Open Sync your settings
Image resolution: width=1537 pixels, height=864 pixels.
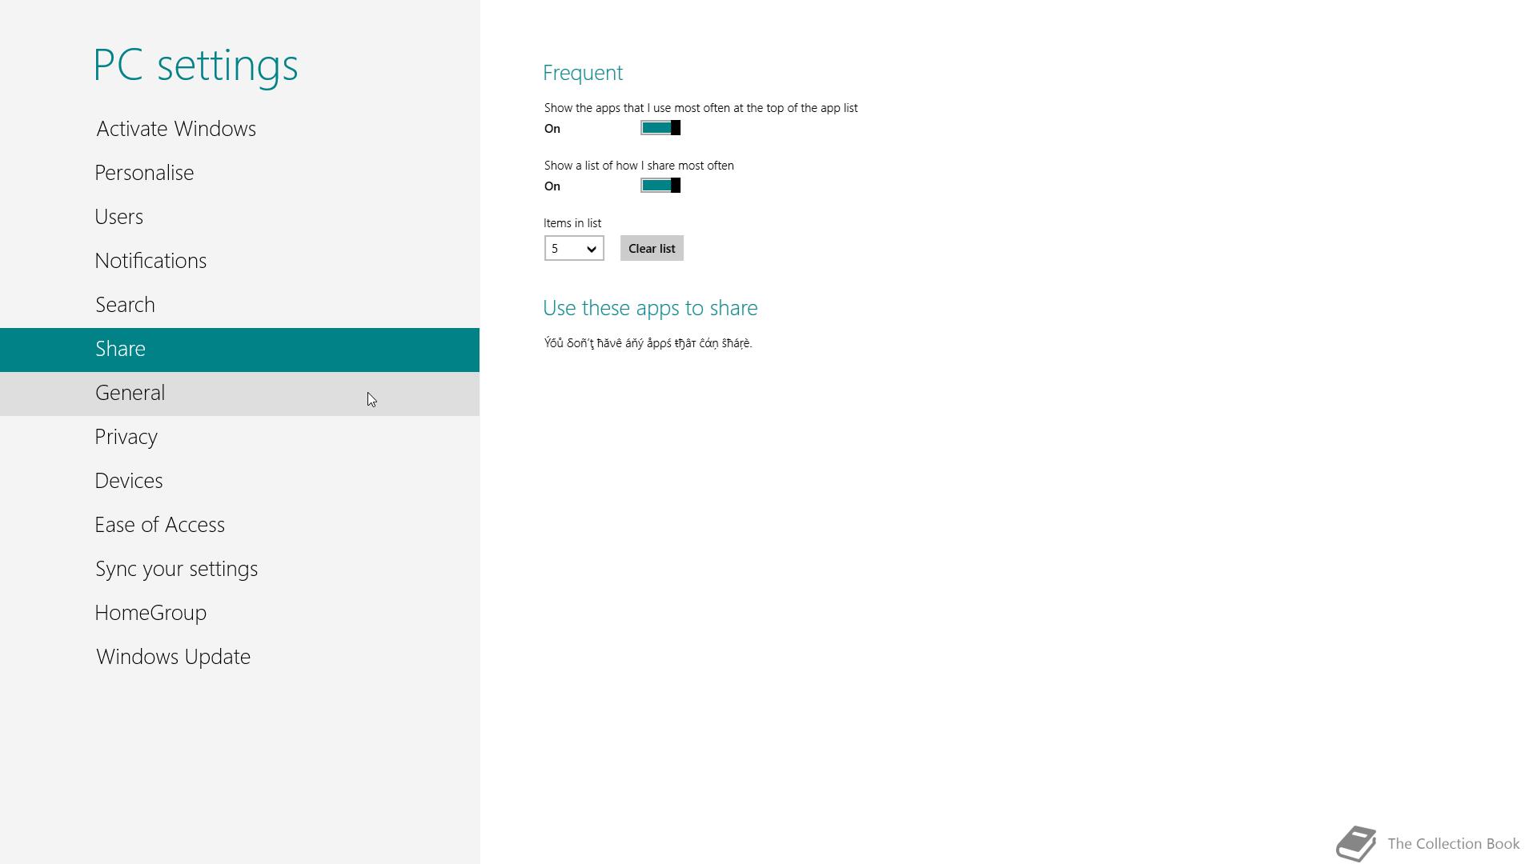(x=176, y=569)
